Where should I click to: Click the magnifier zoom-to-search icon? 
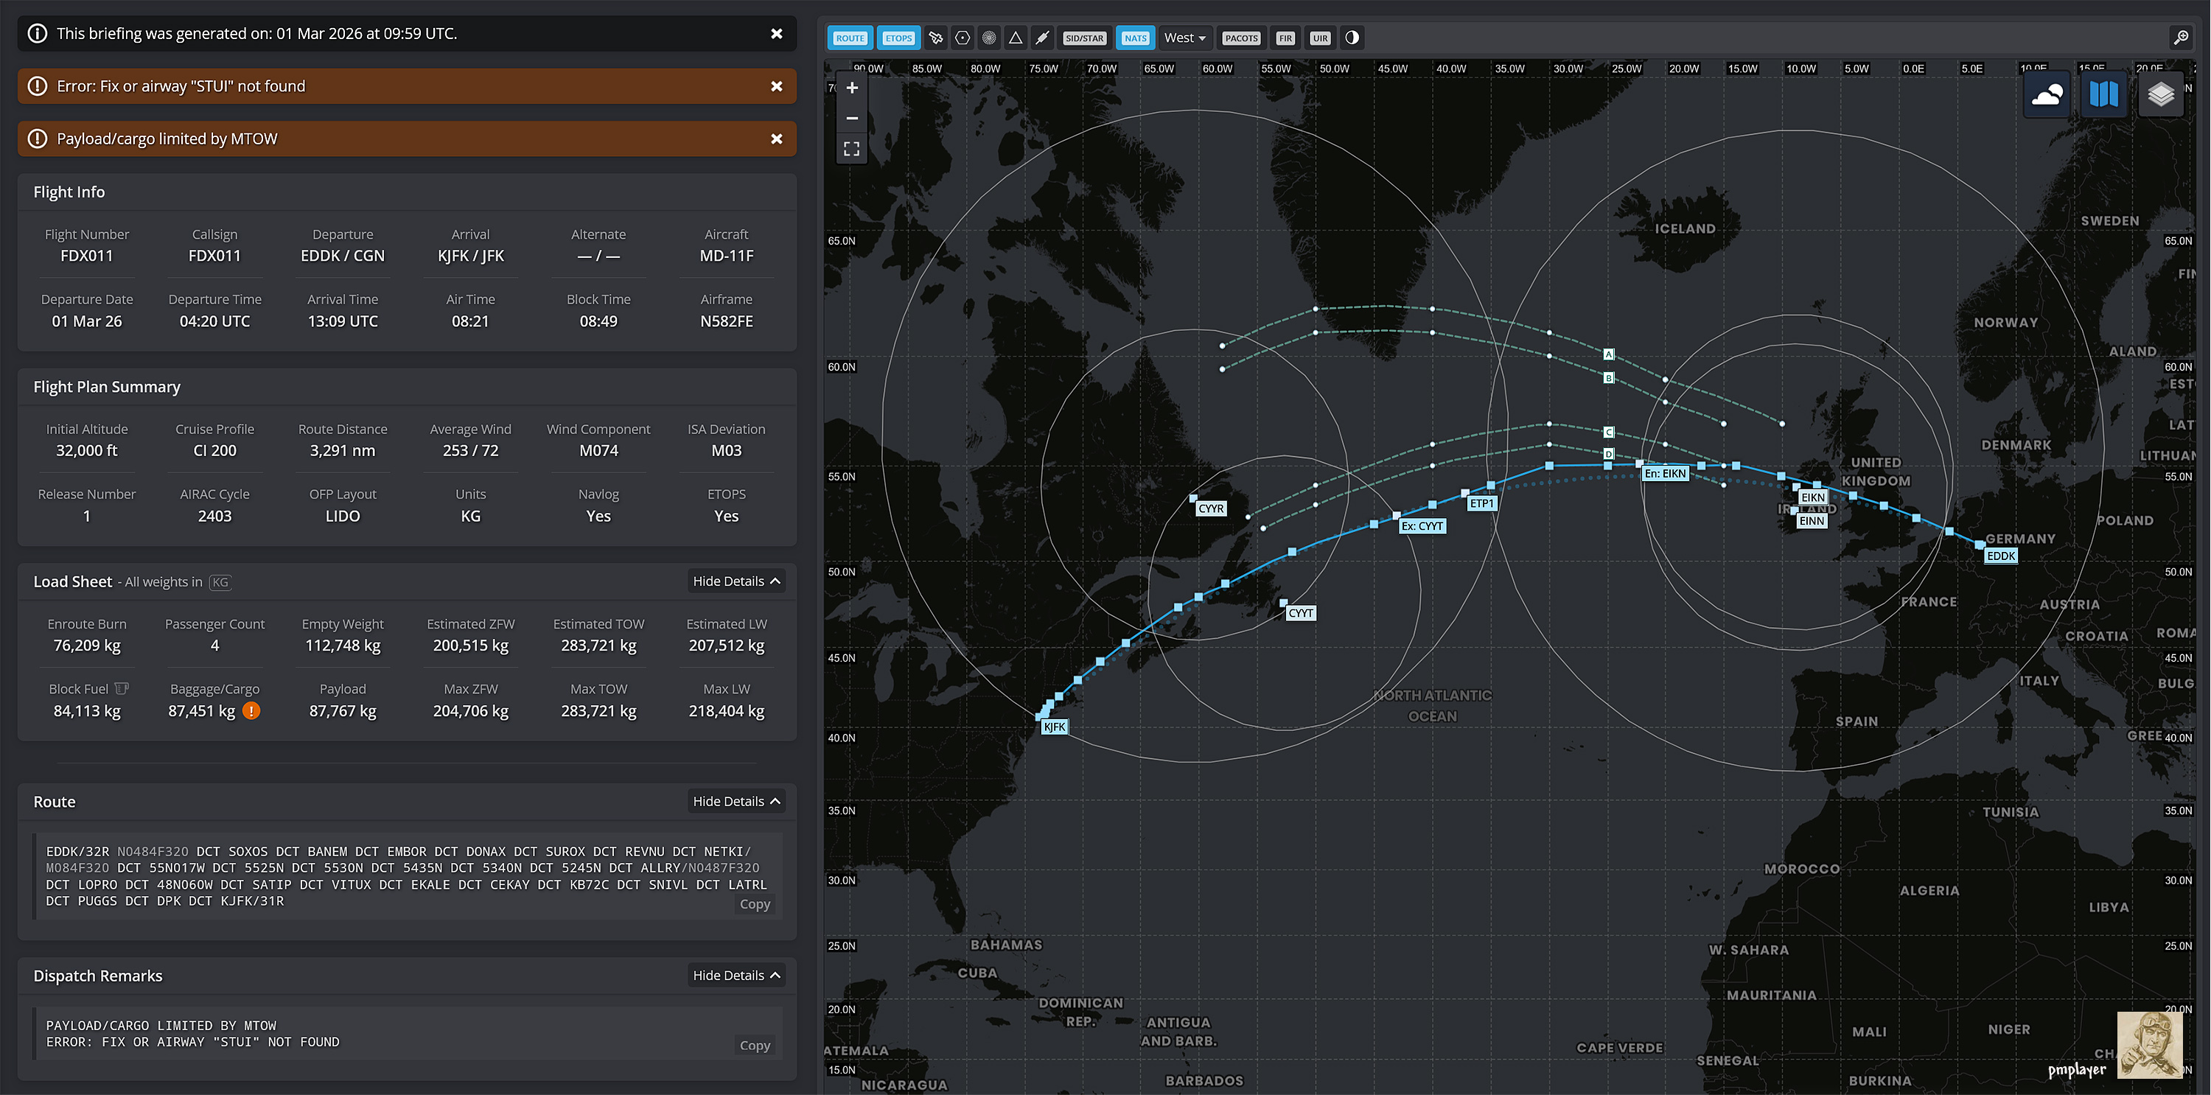2181,38
